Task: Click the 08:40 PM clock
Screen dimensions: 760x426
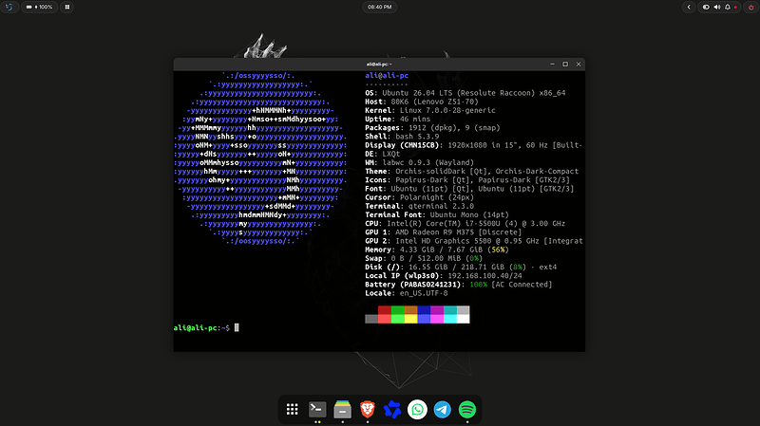Action: tap(379, 8)
